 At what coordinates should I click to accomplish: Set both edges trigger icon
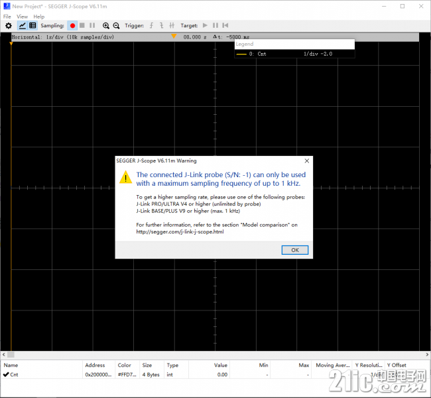pyautogui.click(x=172, y=25)
